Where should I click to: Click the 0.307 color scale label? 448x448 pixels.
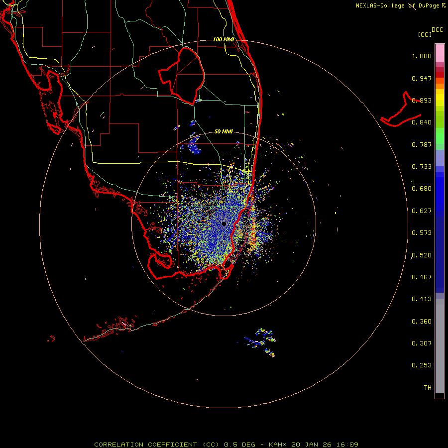tap(422, 343)
